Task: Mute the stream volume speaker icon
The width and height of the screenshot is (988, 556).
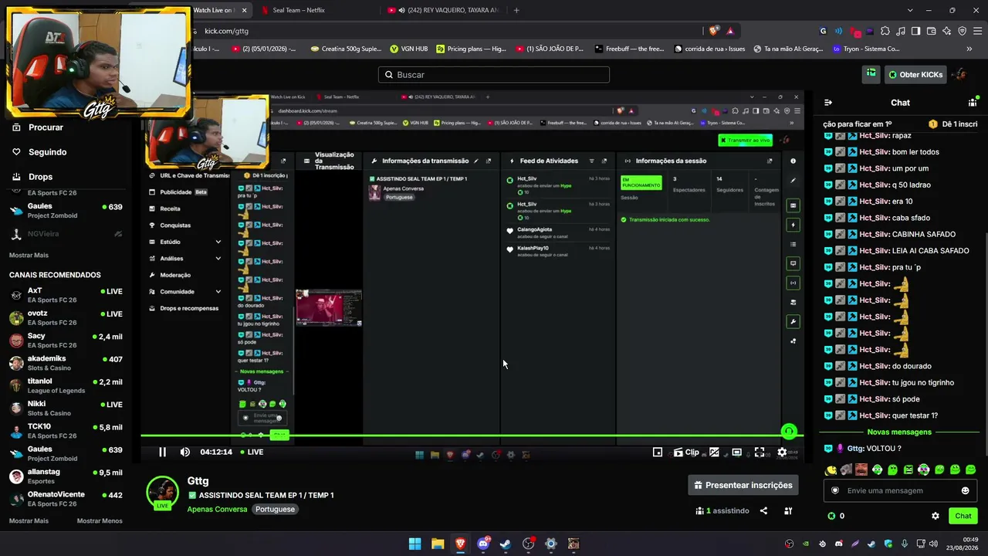Action: tap(184, 452)
